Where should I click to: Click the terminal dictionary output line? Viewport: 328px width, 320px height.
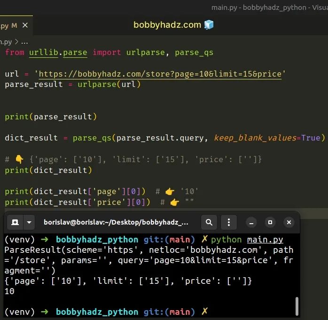point(128,281)
